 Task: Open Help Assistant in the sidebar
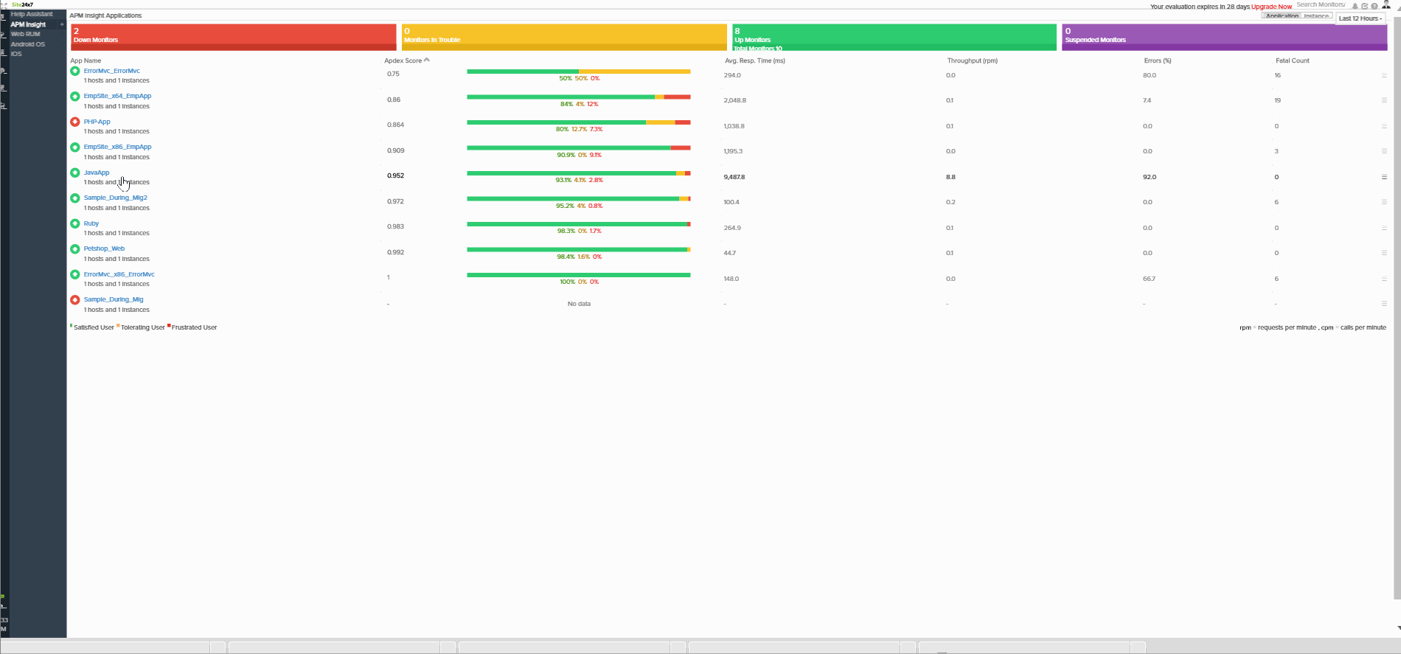[32, 14]
